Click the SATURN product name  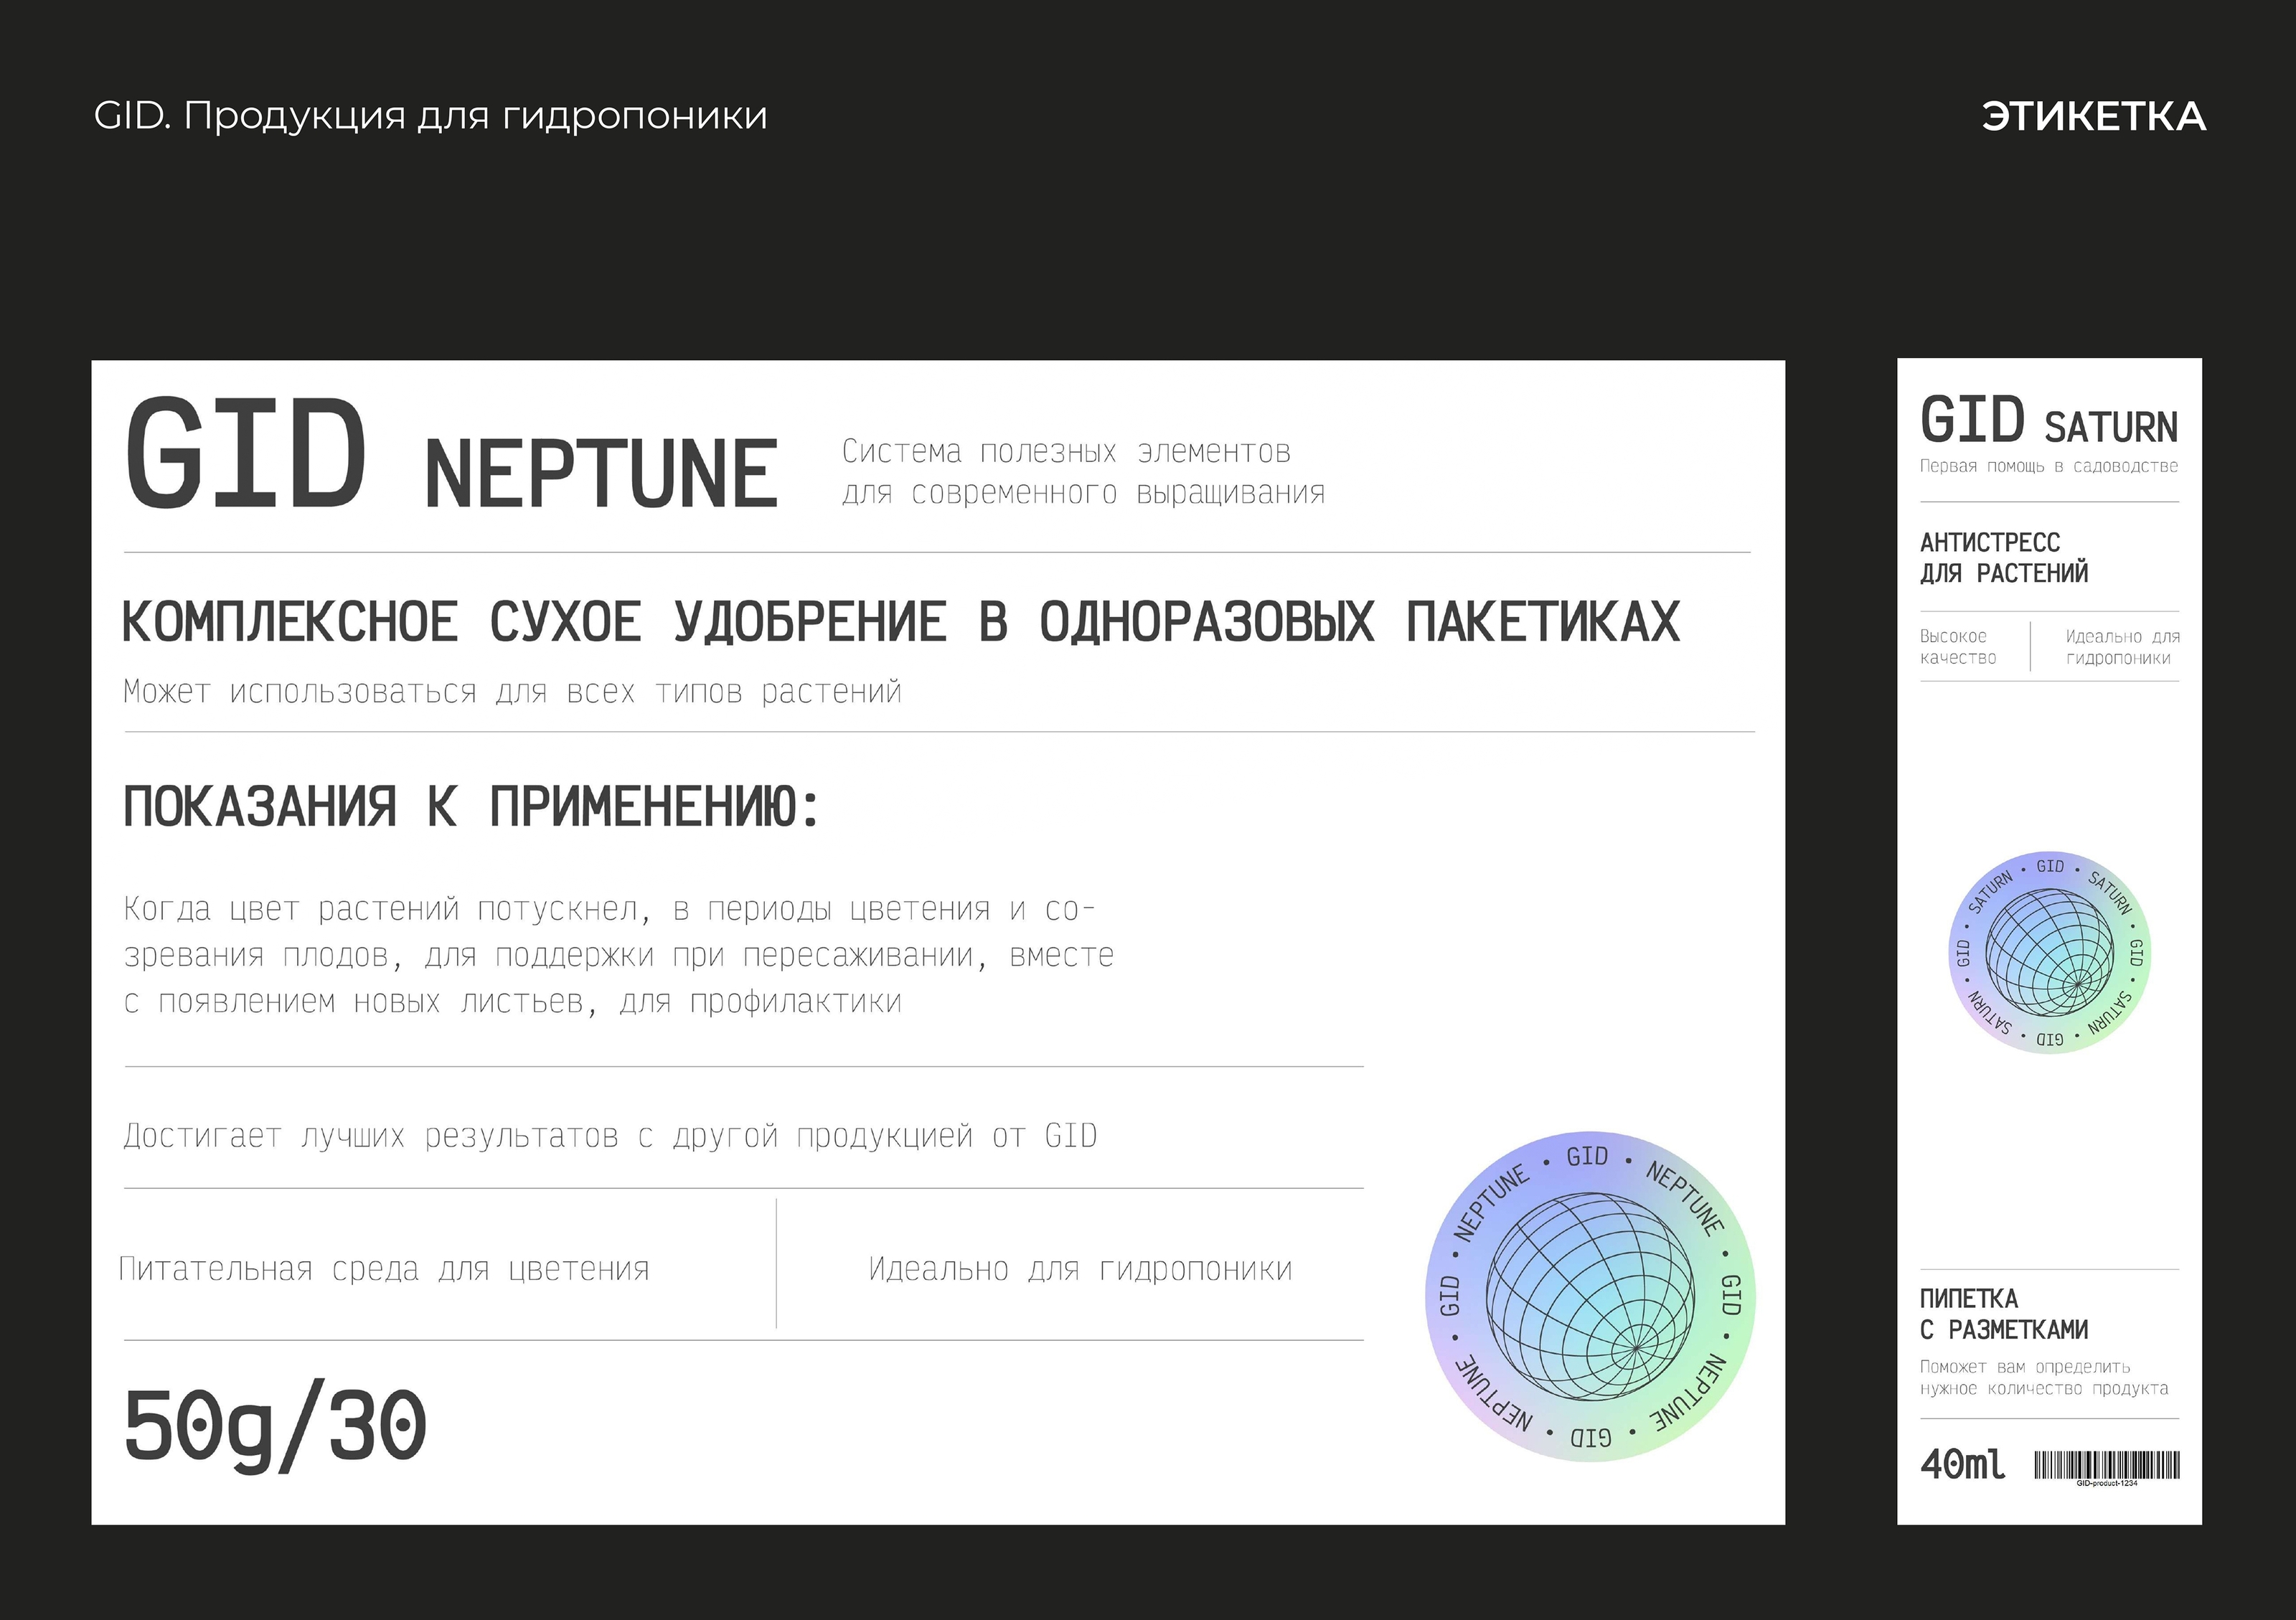tap(2111, 428)
